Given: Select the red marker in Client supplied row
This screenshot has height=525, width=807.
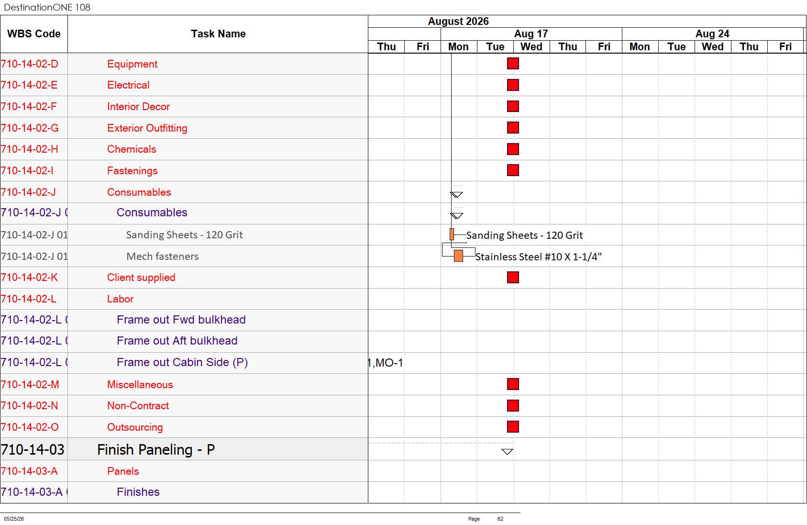Looking at the screenshot, I should (513, 278).
